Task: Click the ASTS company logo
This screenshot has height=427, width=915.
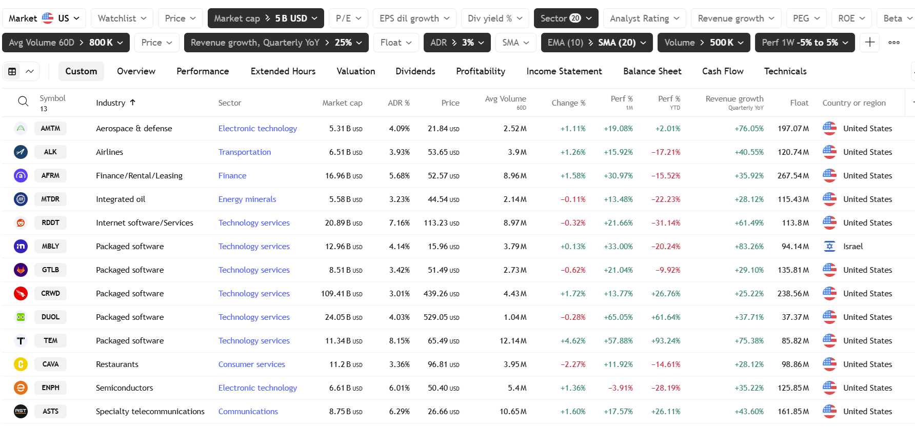Action: (21, 412)
